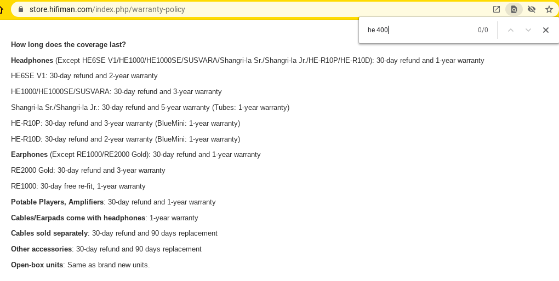Close the find bar

545,30
